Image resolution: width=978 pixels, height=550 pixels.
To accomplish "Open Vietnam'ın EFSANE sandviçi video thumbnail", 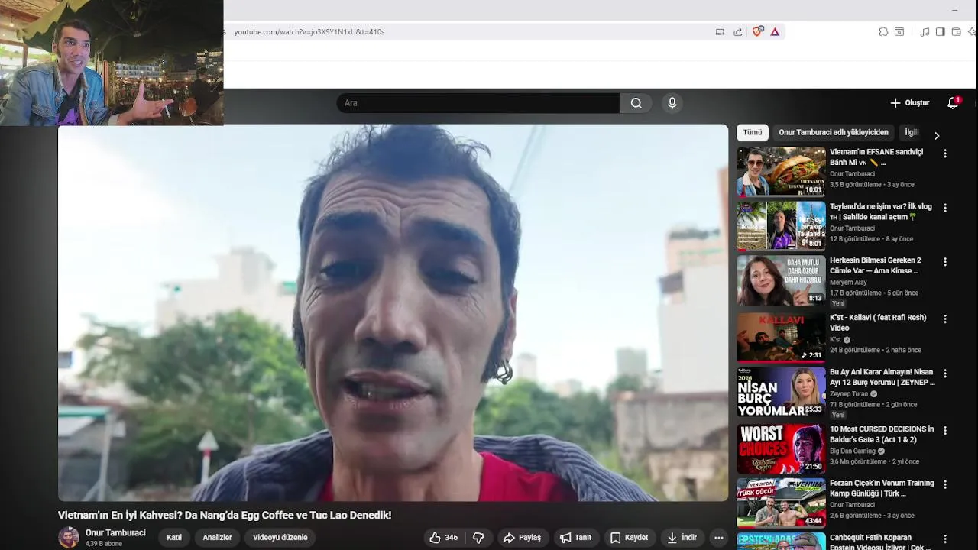I will [x=781, y=172].
